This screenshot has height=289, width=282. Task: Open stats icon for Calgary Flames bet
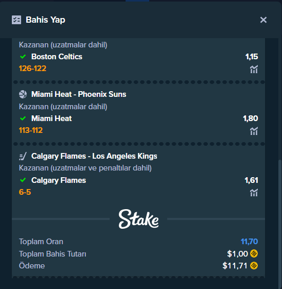tap(254, 193)
